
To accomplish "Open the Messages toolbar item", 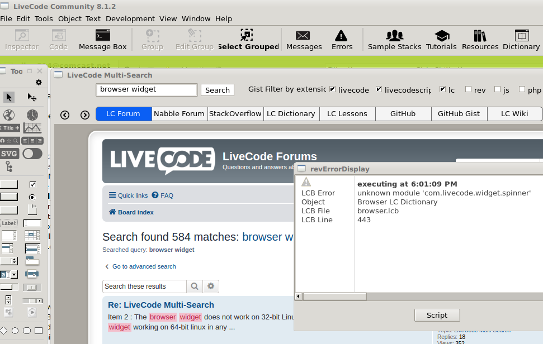I will [304, 40].
